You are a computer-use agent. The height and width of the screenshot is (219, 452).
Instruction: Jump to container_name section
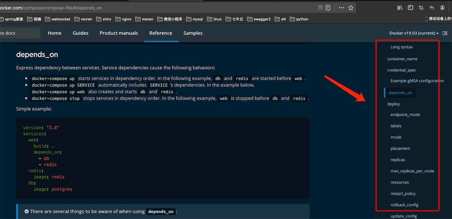tap(402, 59)
